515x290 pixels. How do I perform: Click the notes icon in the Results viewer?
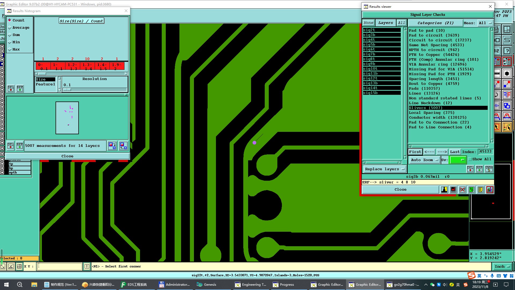click(480, 190)
